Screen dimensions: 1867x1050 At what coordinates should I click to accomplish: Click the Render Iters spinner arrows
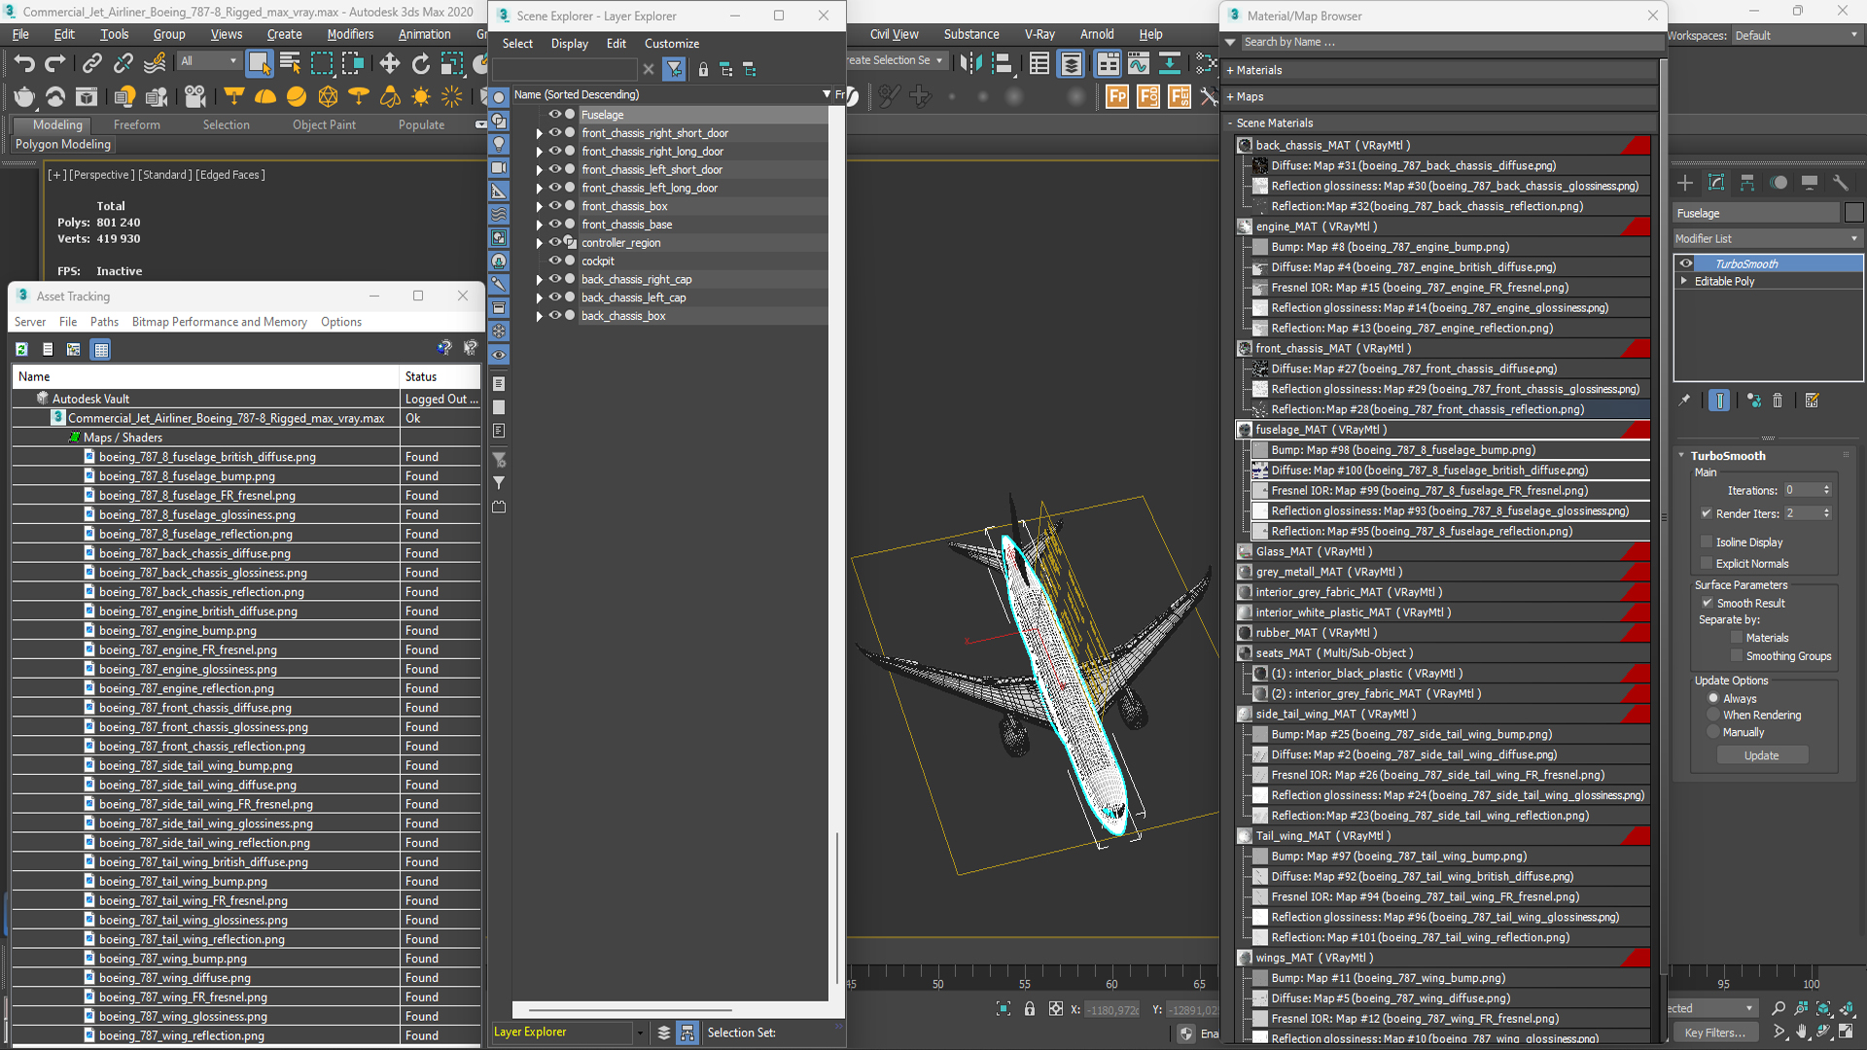(1827, 513)
